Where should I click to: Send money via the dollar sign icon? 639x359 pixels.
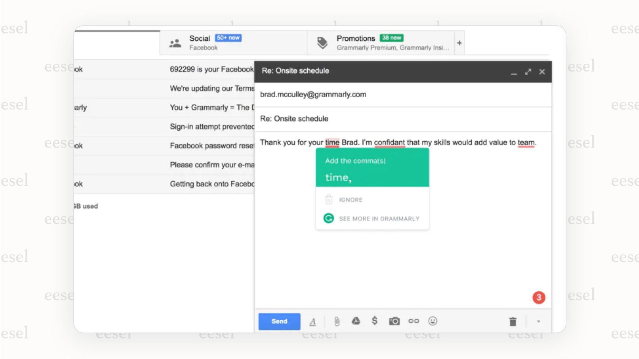pos(375,321)
